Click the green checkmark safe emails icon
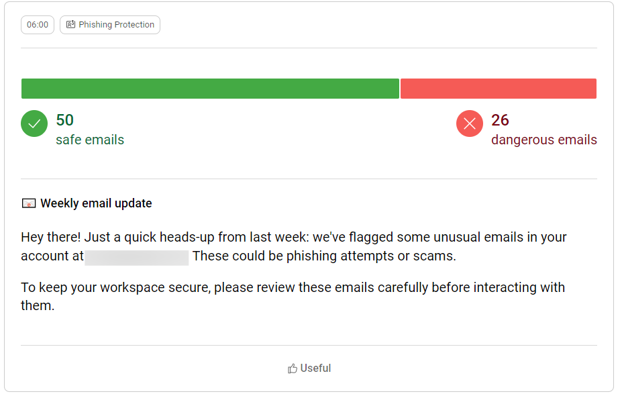 click(x=34, y=123)
